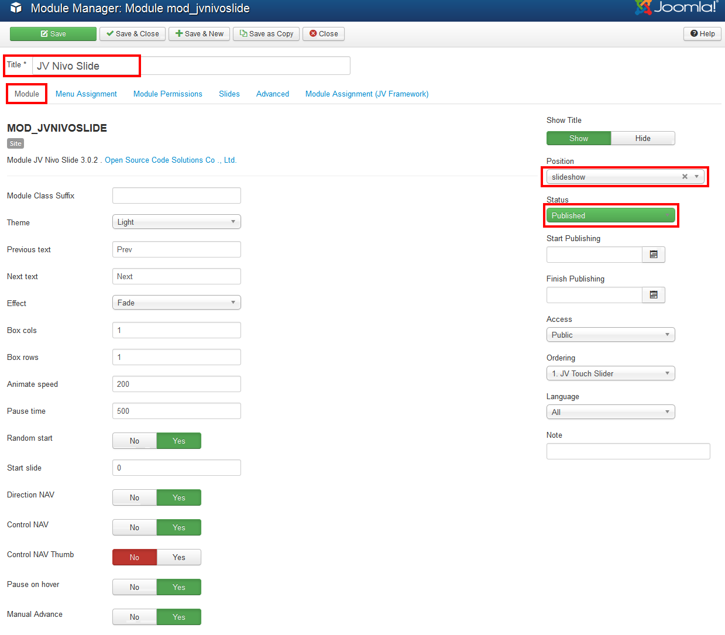Click the Joomla logo in header

[x=676, y=7]
